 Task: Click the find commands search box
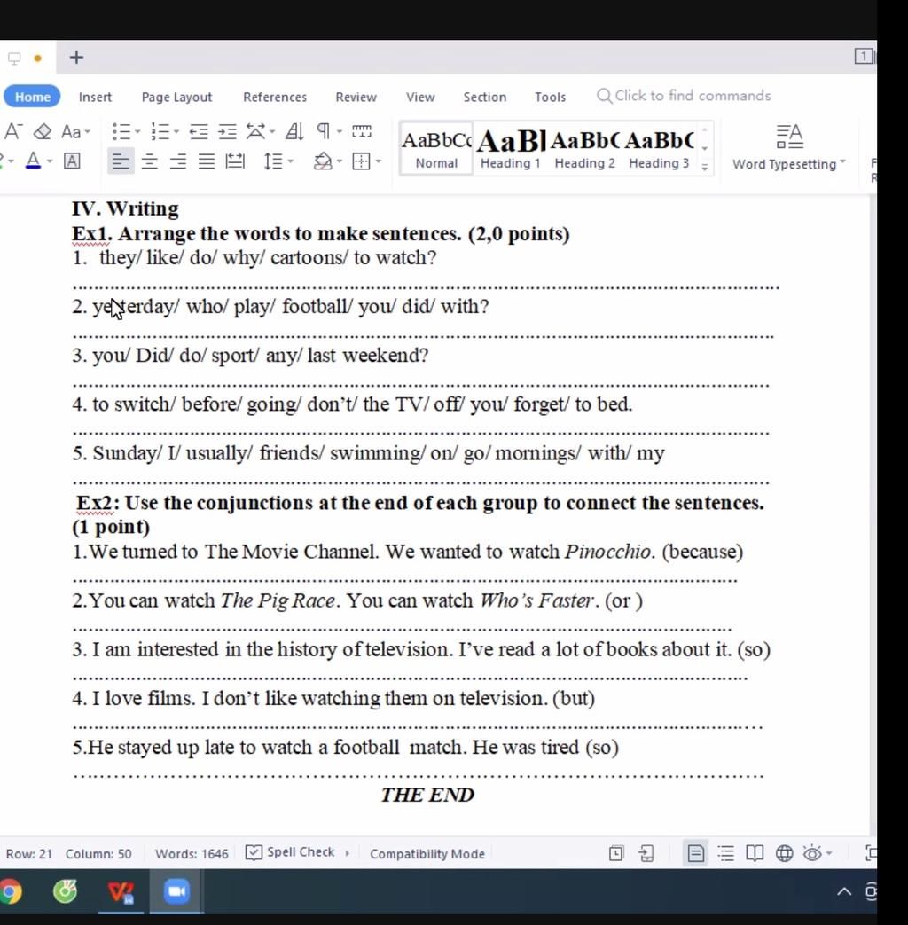tap(684, 96)
